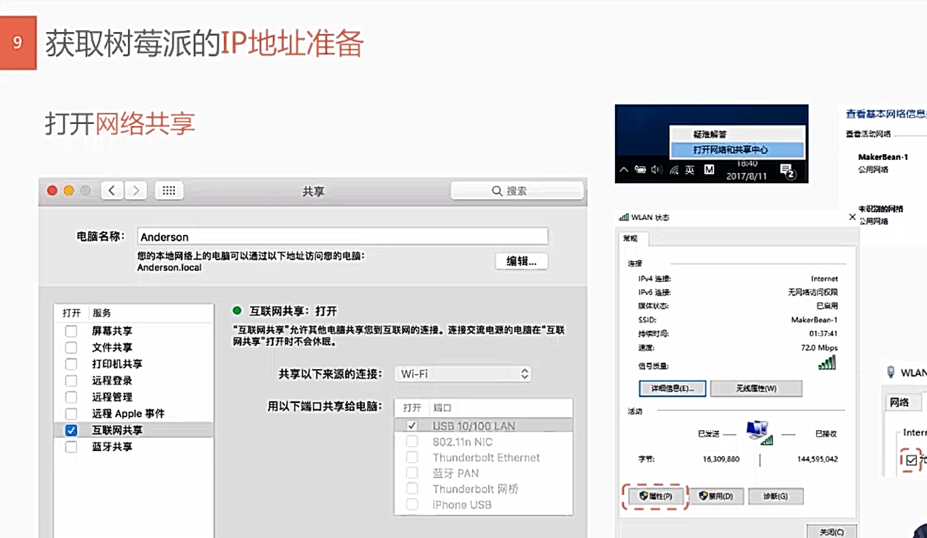Click the back chevron in Sharing window

[112, 190]
